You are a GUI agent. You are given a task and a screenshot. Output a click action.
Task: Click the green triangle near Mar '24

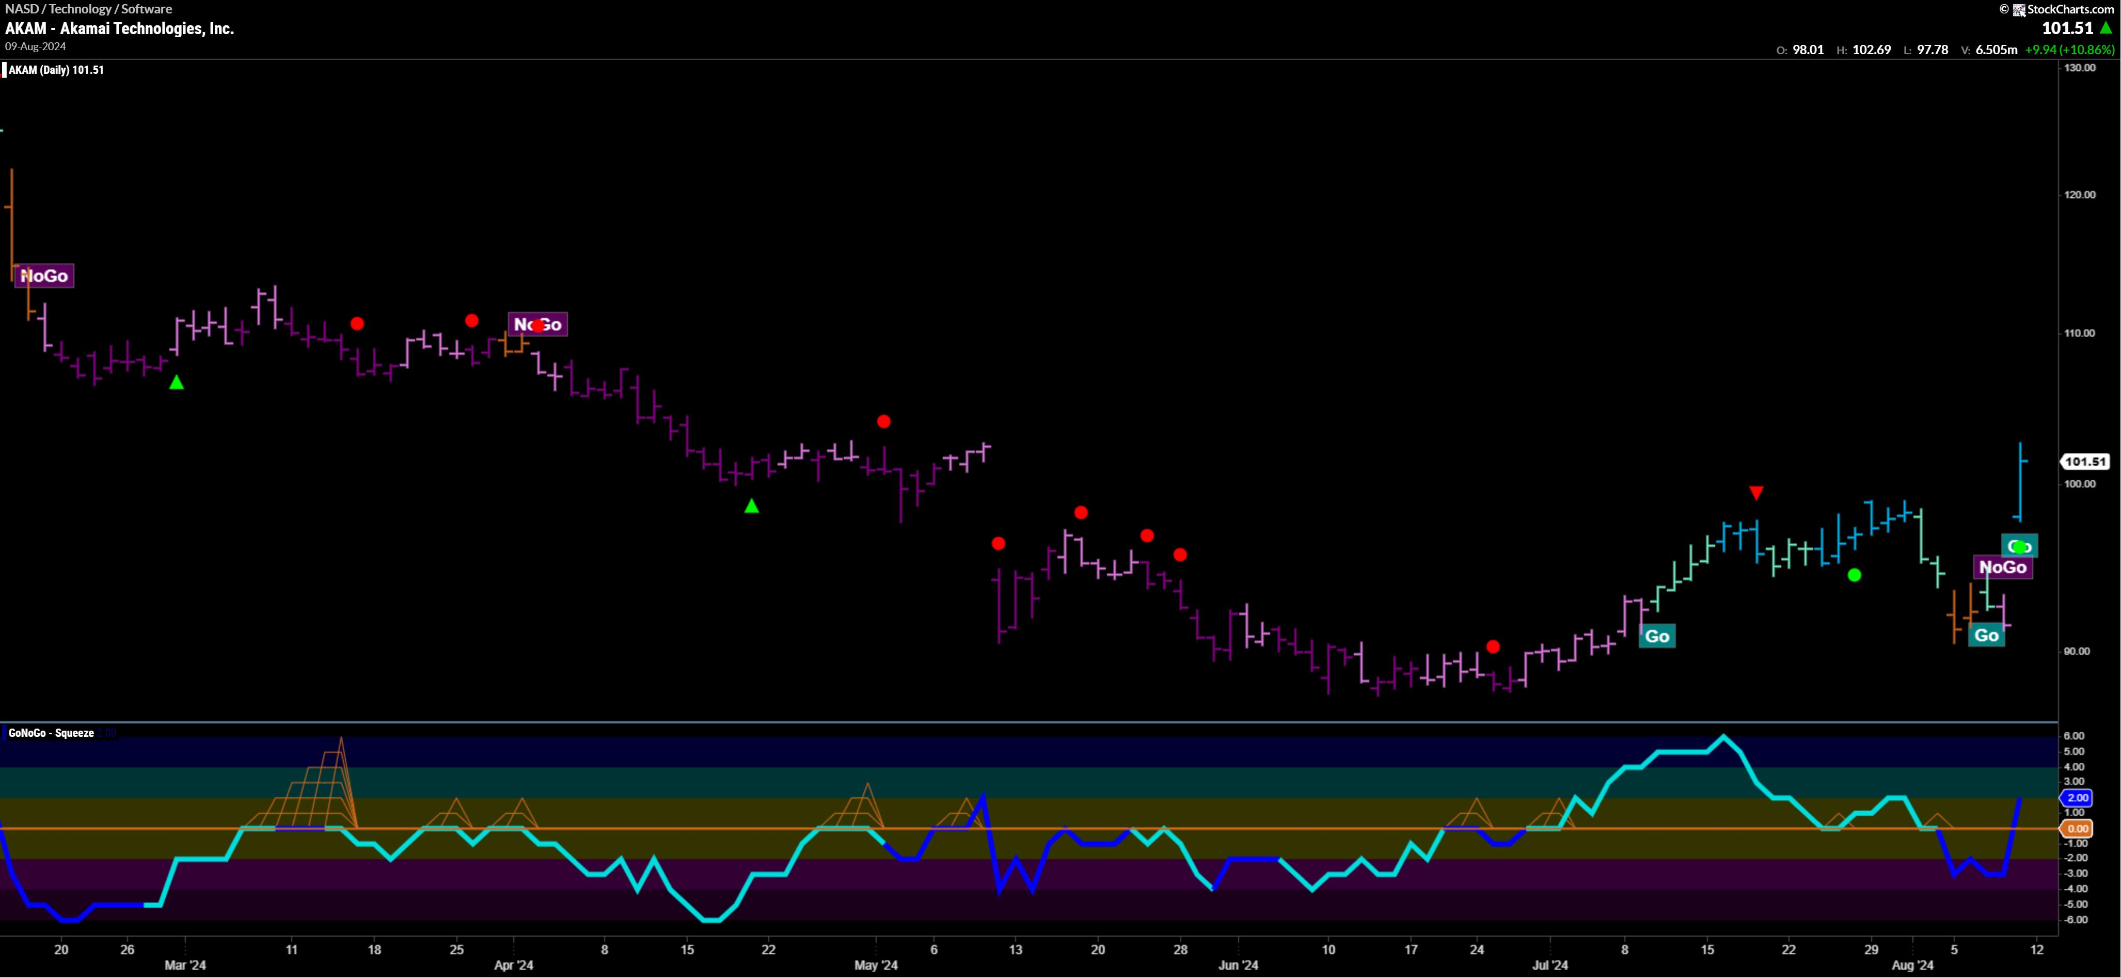pos(176,383)
